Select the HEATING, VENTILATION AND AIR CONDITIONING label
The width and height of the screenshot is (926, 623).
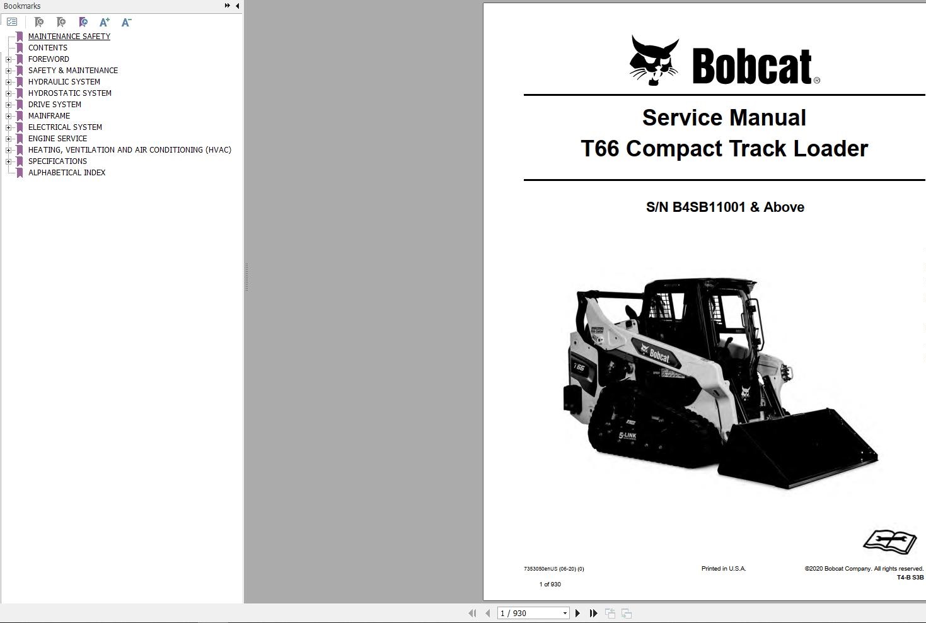coord(130,150)
